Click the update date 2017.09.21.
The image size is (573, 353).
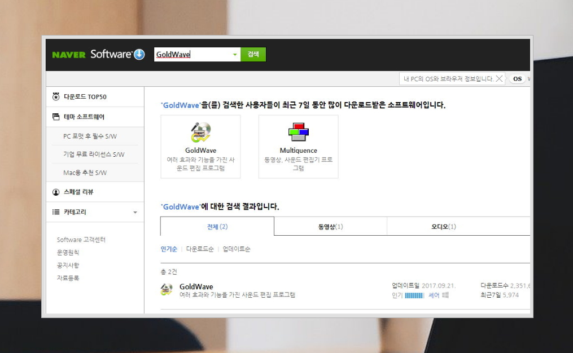(439, 285)
